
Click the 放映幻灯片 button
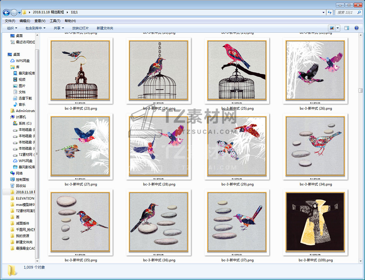coord(80,28)
